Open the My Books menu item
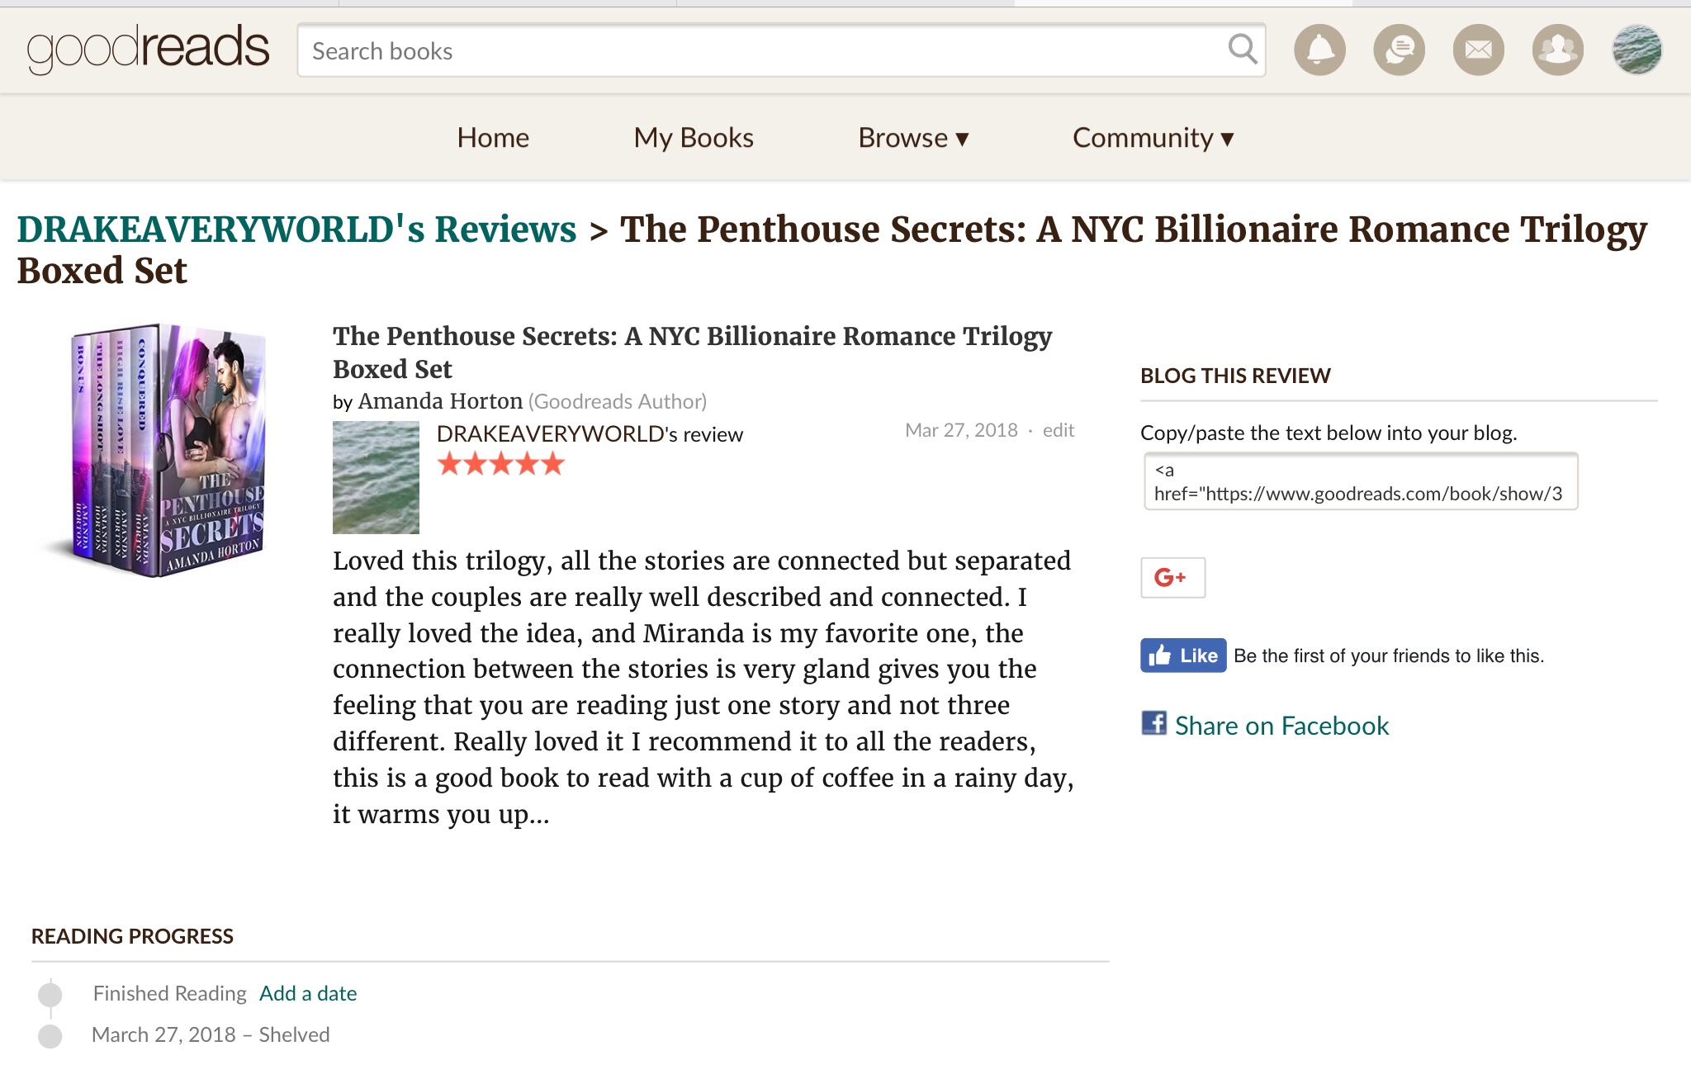Screen dimensions: 1691x1079 (694, 138)
